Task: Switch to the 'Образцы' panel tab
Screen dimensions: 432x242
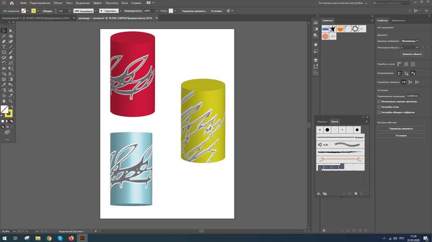Action: coord(322,121)
